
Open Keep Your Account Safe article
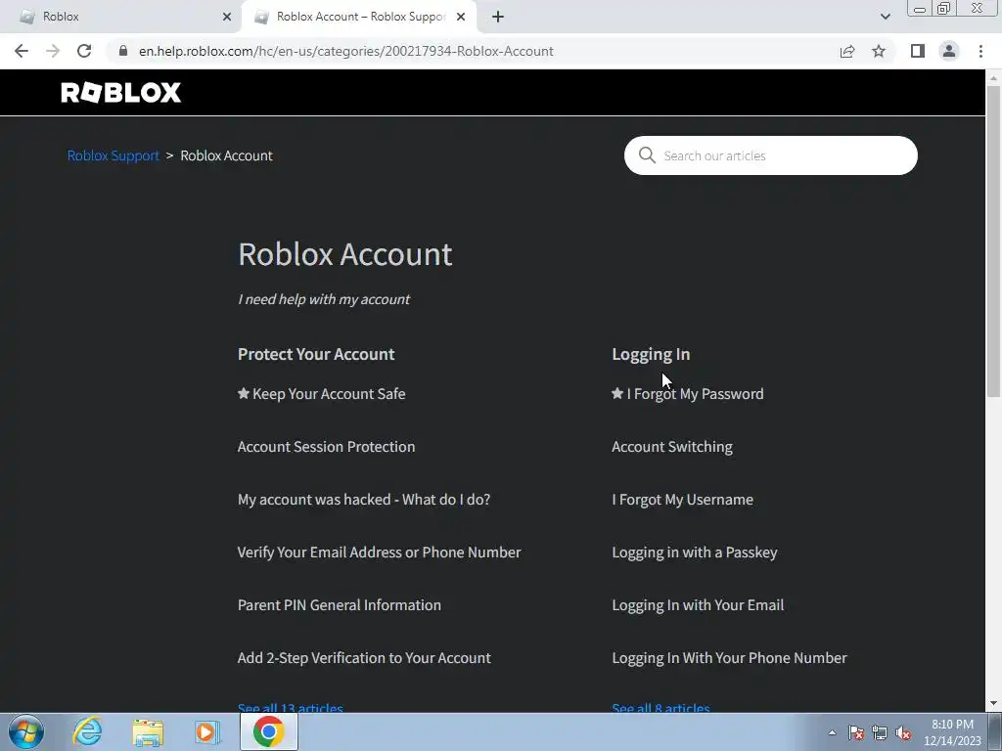[x=329, y=394]
